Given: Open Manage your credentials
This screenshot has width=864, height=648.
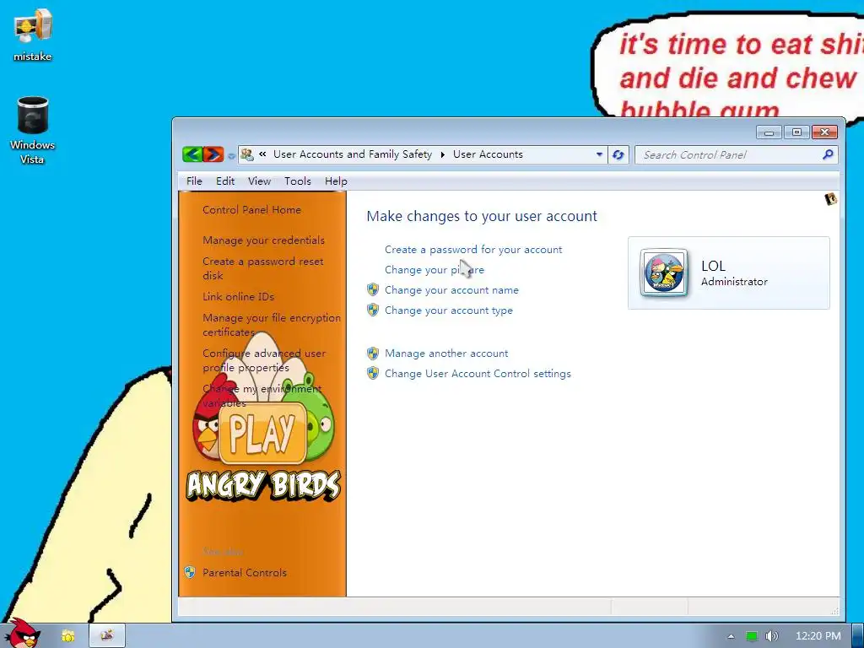Looking at the screenshot, I should tap(263, 240).
